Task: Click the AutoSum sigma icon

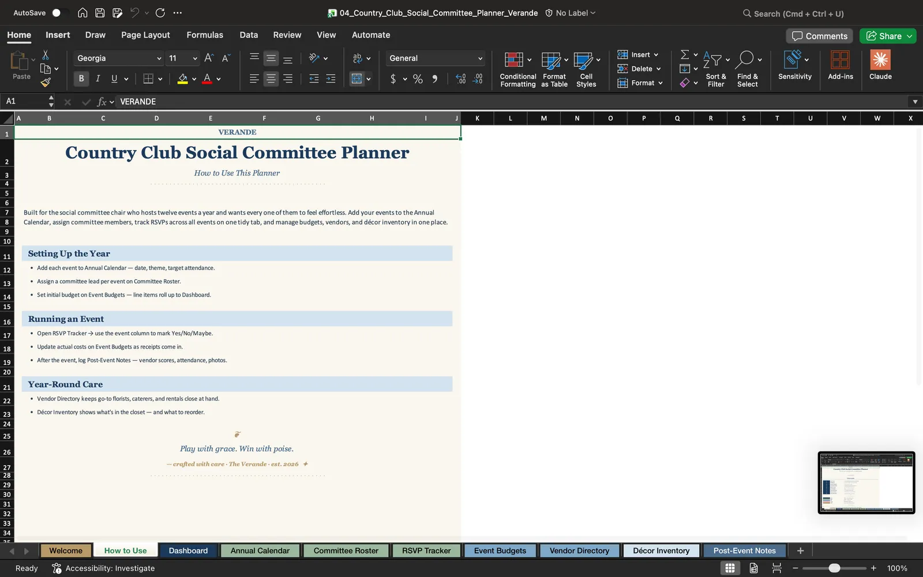Action: click(685, 54)
